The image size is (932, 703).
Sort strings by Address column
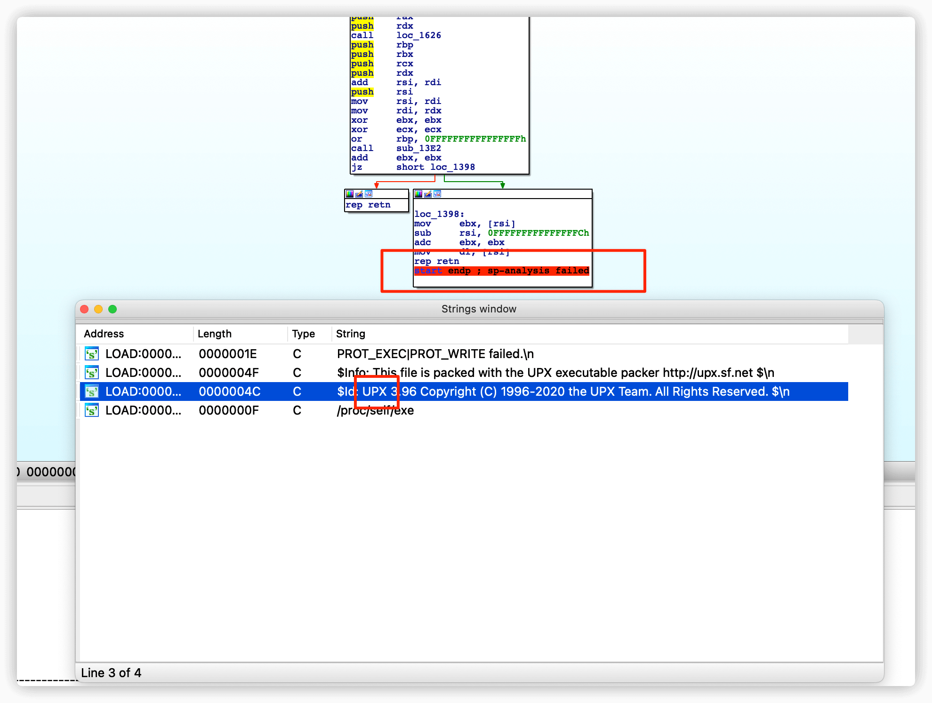click(136, 334)
